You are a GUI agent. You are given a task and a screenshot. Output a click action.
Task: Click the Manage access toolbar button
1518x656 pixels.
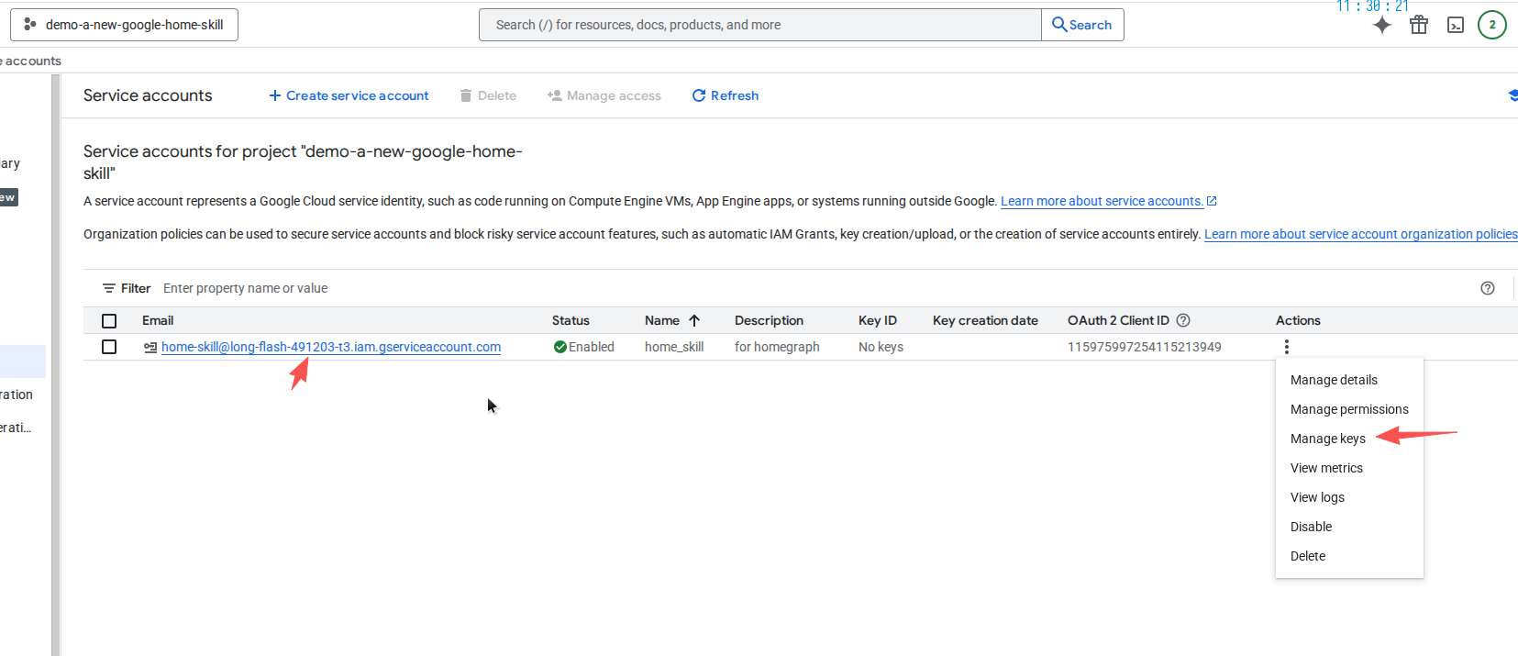coord(604,95)
